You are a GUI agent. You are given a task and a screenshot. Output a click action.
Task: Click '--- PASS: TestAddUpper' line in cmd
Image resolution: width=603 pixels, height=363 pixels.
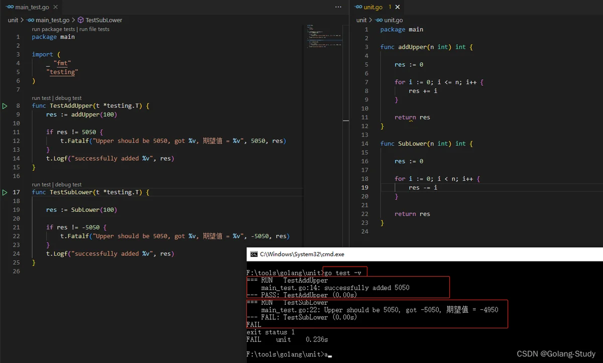pos(301,295)
